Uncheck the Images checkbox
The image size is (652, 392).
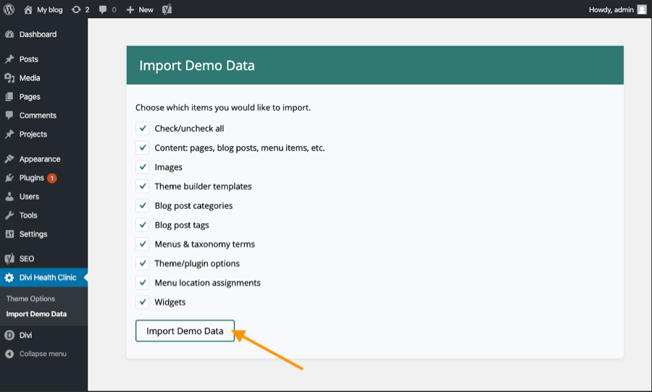(x=142, y=167)
